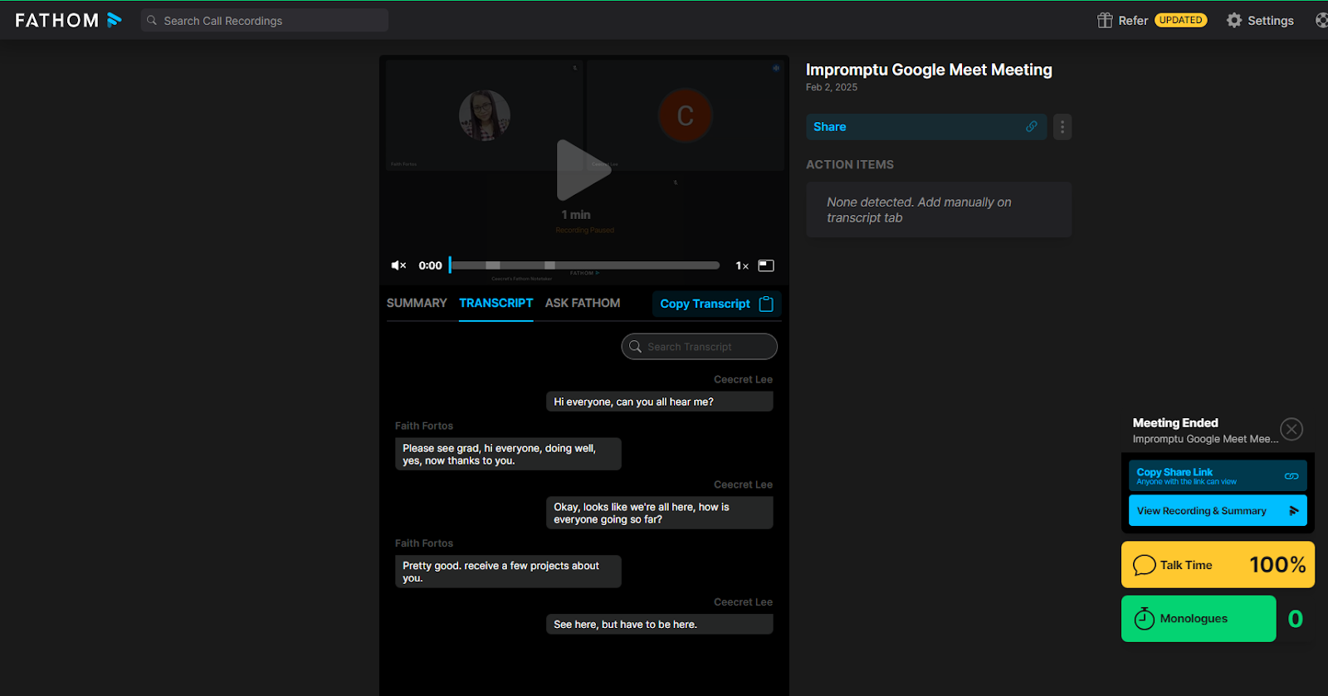Click the Search Call Recordings field
The height and width of the screenshot is (696, 1328).
pos(264,21)
